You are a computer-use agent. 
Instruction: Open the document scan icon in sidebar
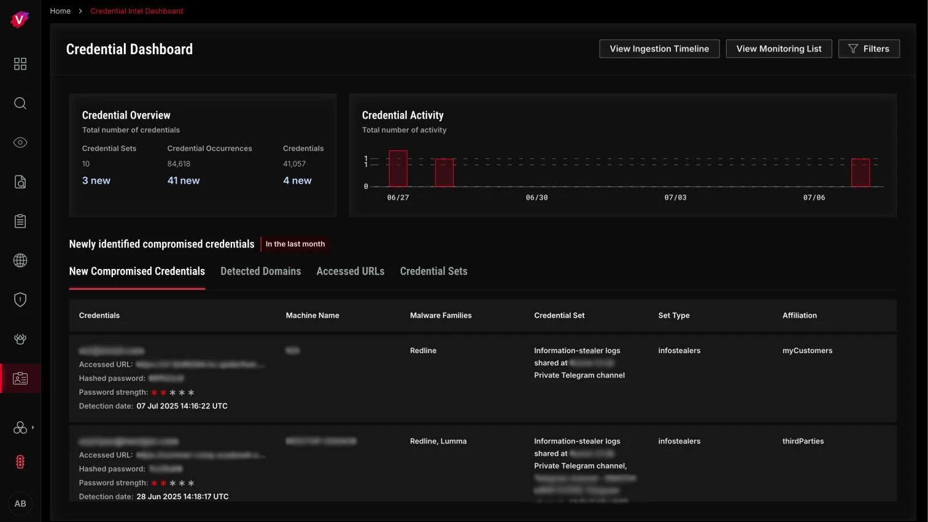click(x=20, y=182)
